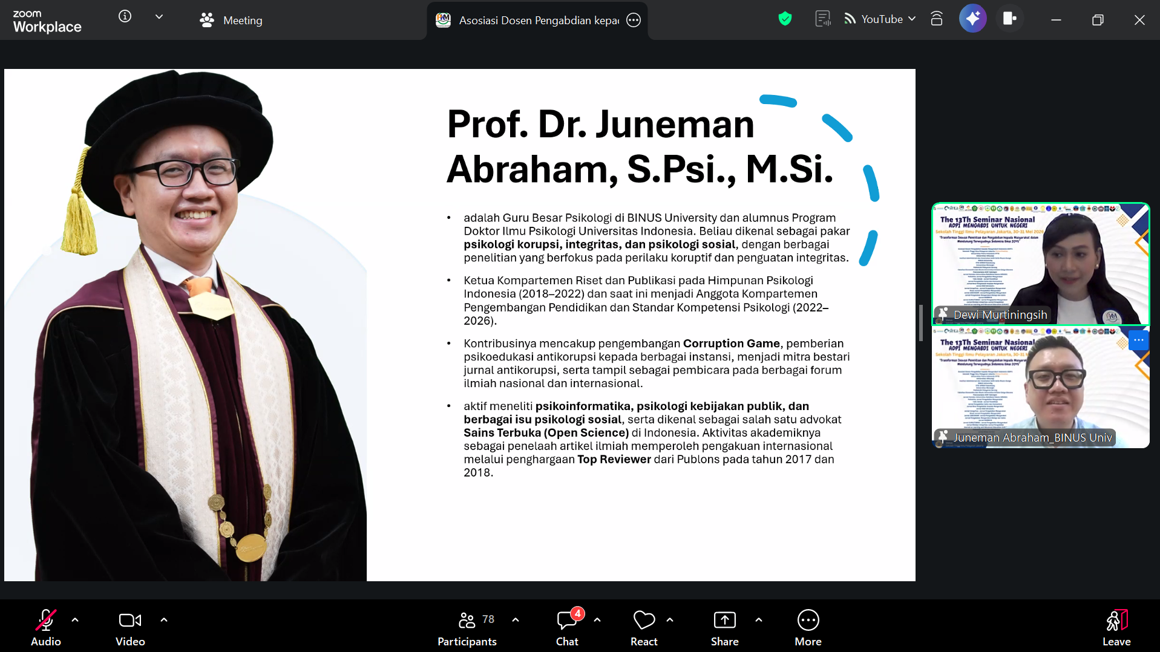Expand participants options arrow
Screen dimensions: 1160x652
tap(516, 620)
